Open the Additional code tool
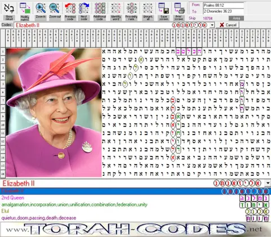The image size is (271, 237). pyautogui.click(x=100, y=11)
